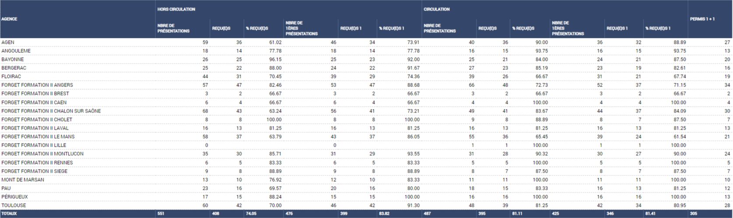Sort by % REÇU(E)S 1 under Circulation

pyautogui.click(x=658, y=28)
